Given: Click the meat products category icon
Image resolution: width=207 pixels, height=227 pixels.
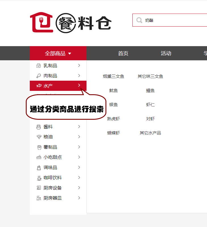Looking at the screenshot, I should 39,76.
